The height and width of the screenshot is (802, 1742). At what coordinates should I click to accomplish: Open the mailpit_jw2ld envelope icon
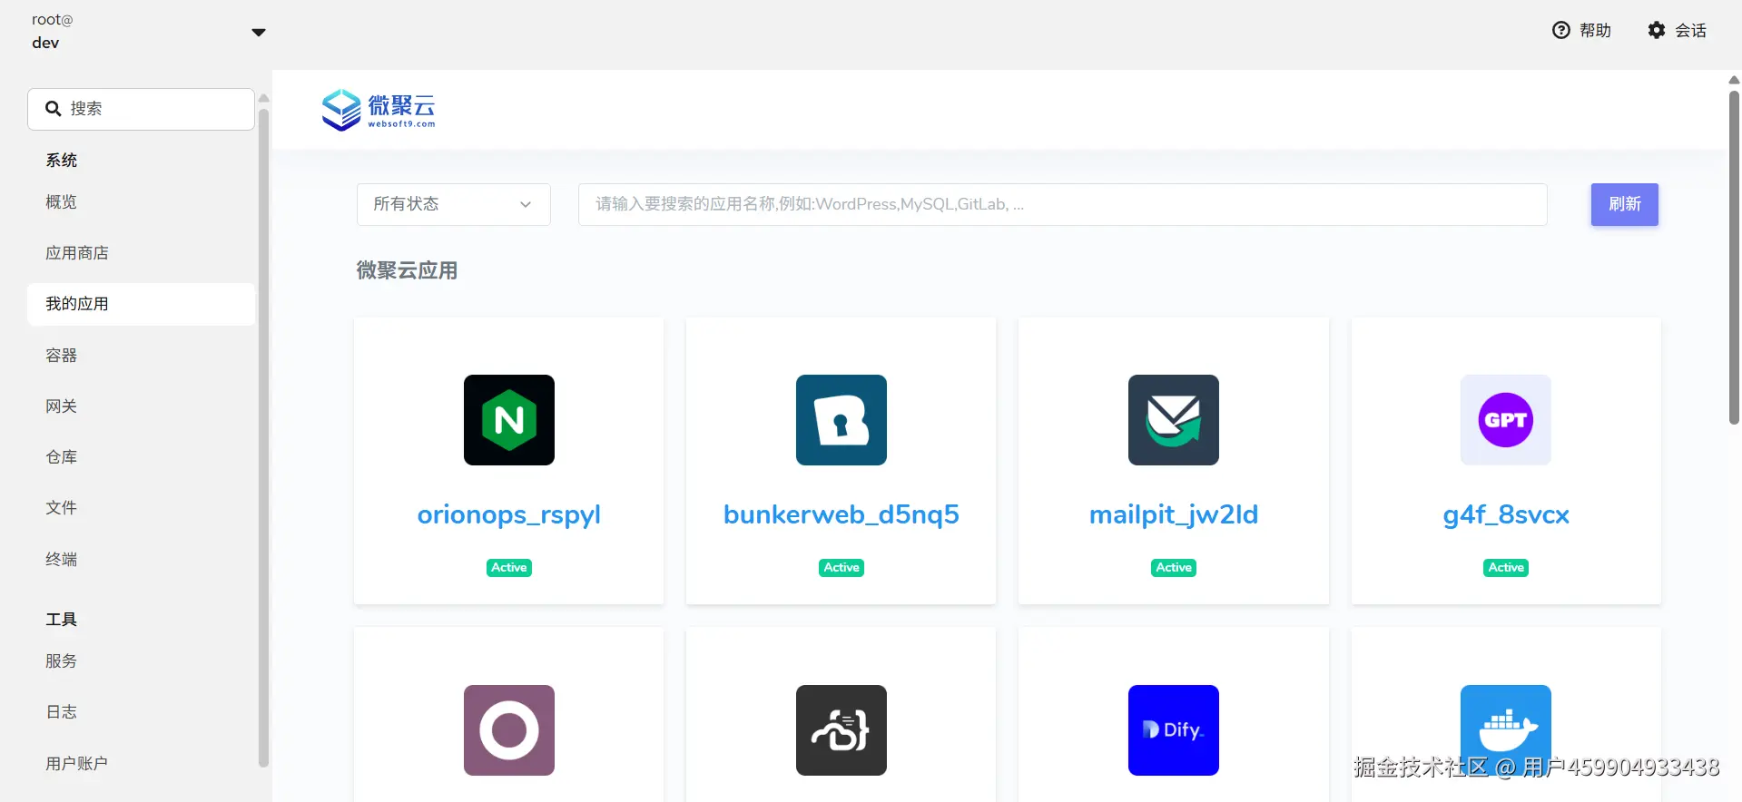(1173, 420)
